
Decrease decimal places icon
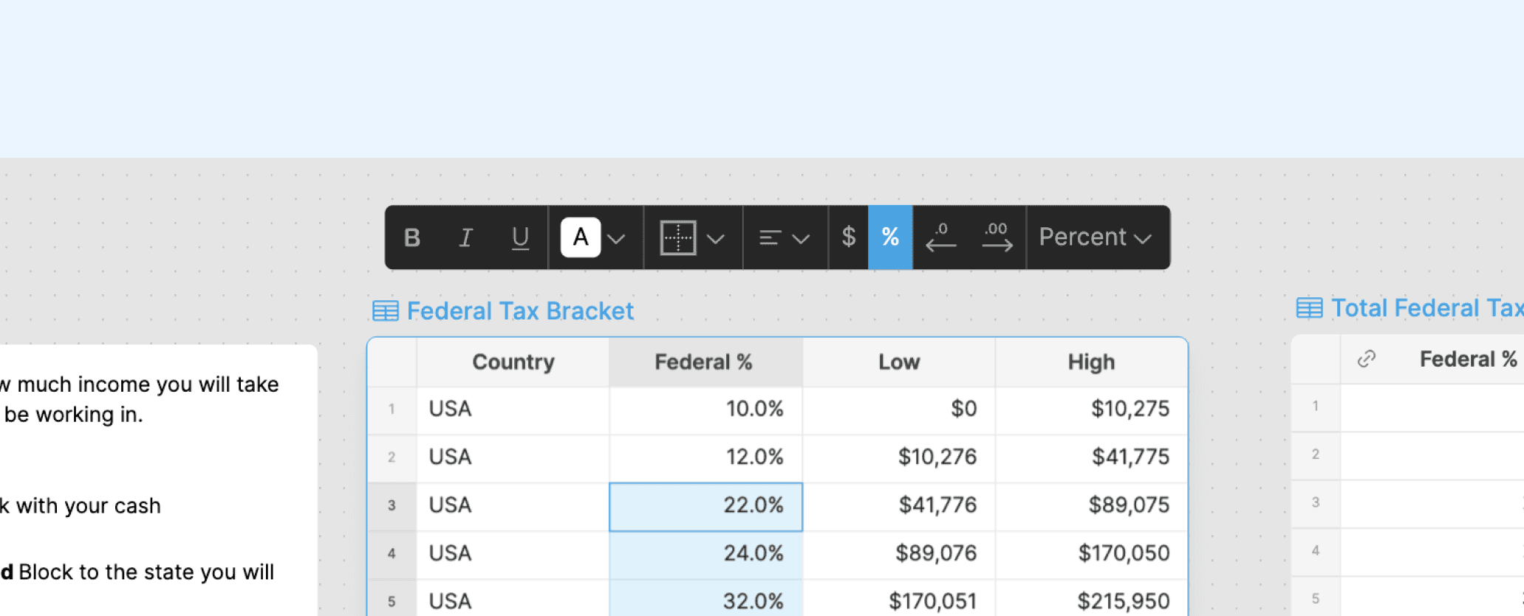941,237
